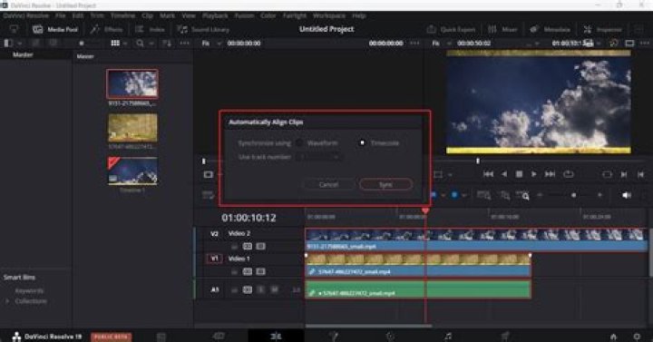Screen dimensions: 653x342
Task: Open the Sound Library panel
Action: click(x=203, y=29)
